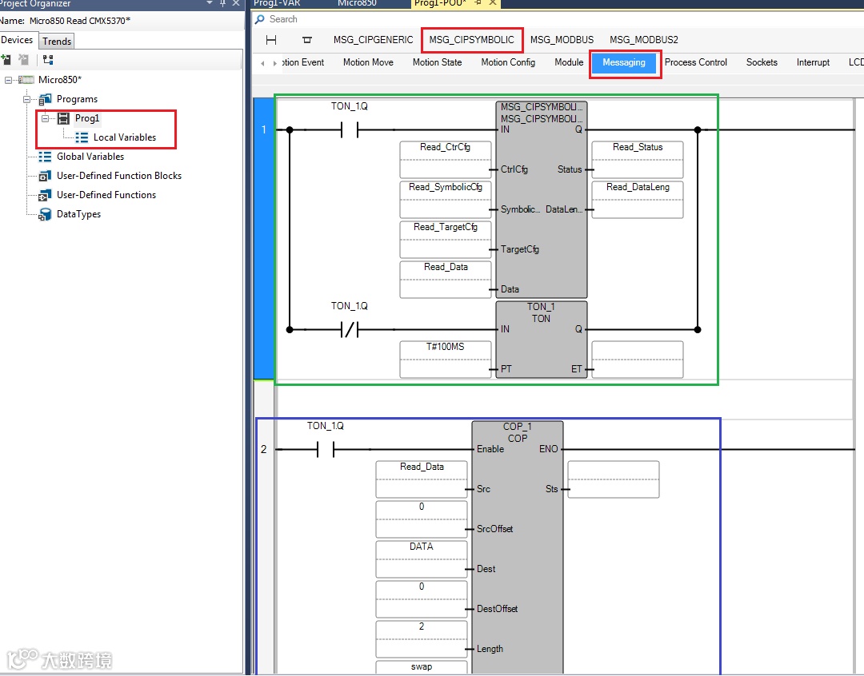Screen dimensions: 864x676
Task: Select the normally closed TON_1.Q contact
Action: click(x=350, y=330)
